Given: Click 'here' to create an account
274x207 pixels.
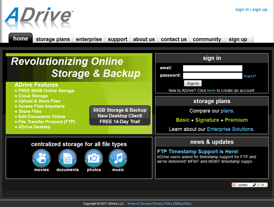Looking at the screenshot, I should (211, 90).
